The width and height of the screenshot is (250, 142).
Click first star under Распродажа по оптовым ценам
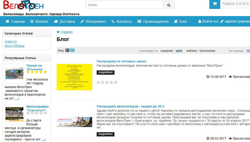click(98, 82)
